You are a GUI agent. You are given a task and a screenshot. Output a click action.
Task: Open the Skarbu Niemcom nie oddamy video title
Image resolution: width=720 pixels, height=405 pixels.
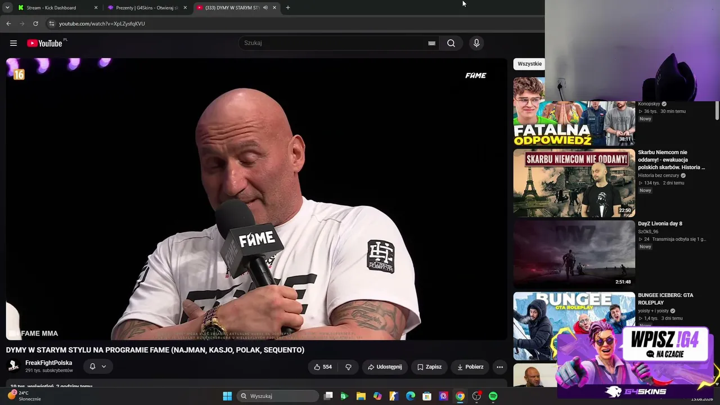pos(671,160)
